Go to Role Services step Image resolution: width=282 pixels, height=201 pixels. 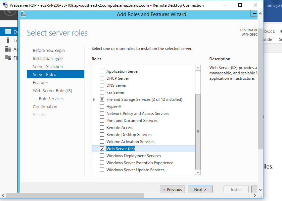51,99
